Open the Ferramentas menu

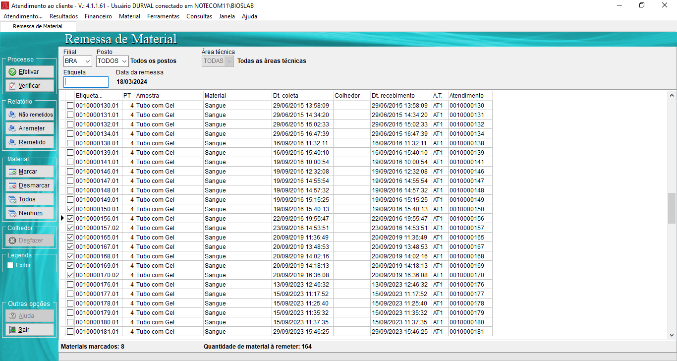point(163,16)
